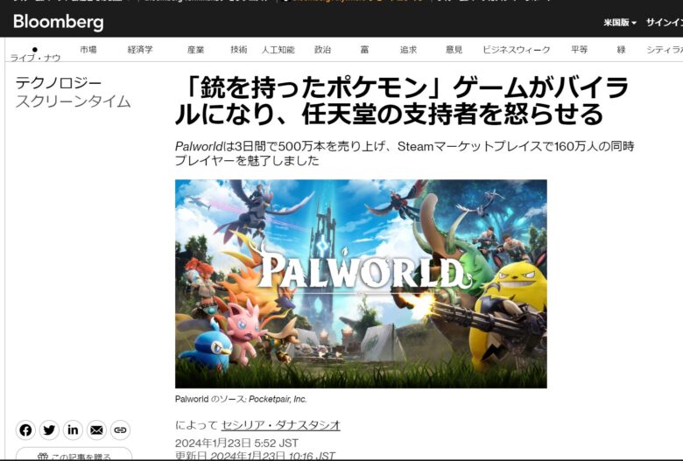683x461 pixels.
Task: Go to the 市場 section
Action: pyautogui.click(x=88, y=50)
